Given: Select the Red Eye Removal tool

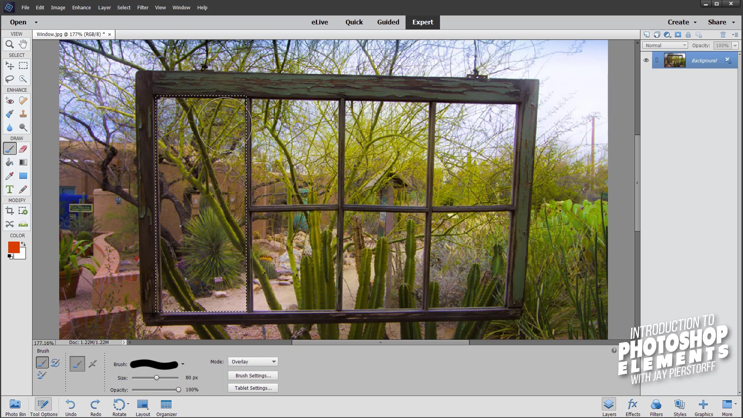Looking at the screenshot, I should pyautogui.click(x=10, y=101).
